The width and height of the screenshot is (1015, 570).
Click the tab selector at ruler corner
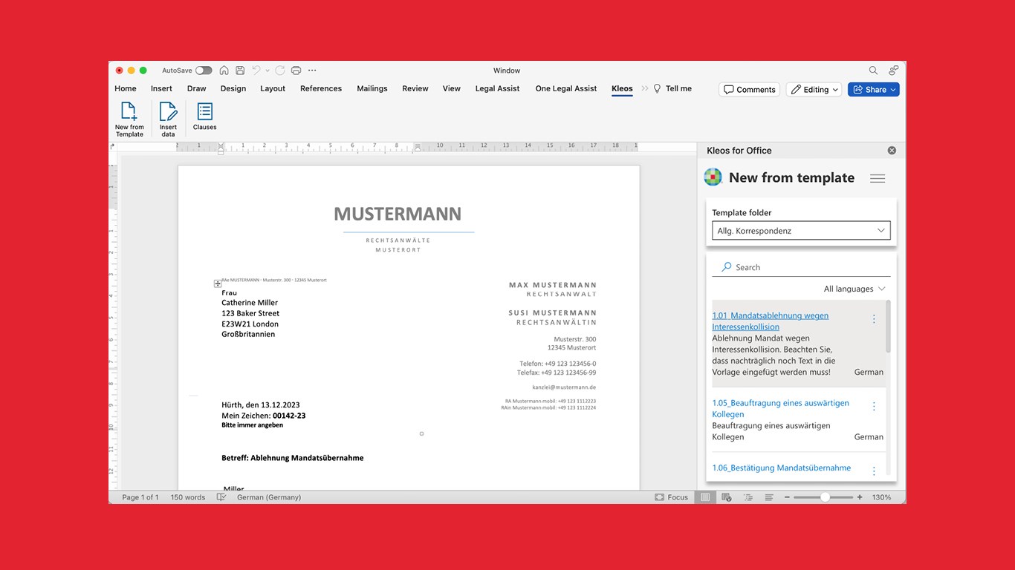pos(112,147)
